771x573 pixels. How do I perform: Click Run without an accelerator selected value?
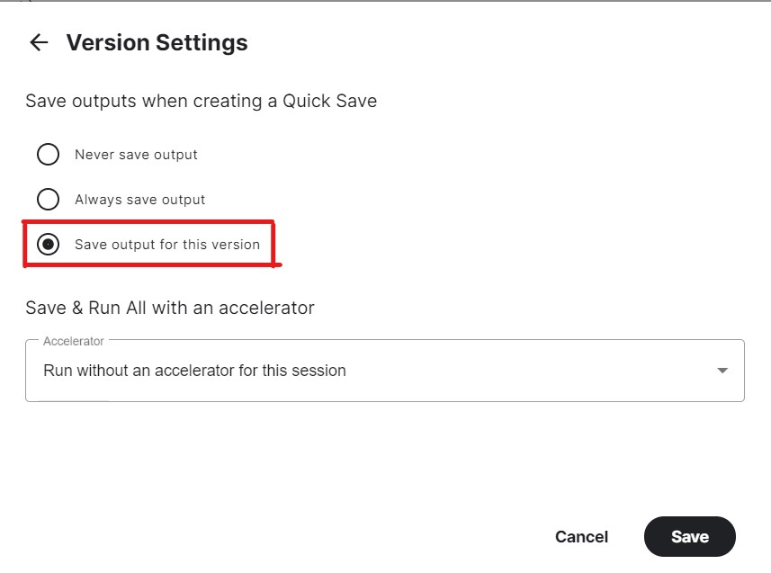(x=194, y=371)
